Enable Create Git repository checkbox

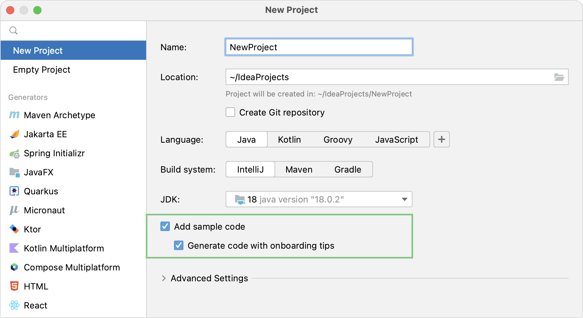[230, 112]
